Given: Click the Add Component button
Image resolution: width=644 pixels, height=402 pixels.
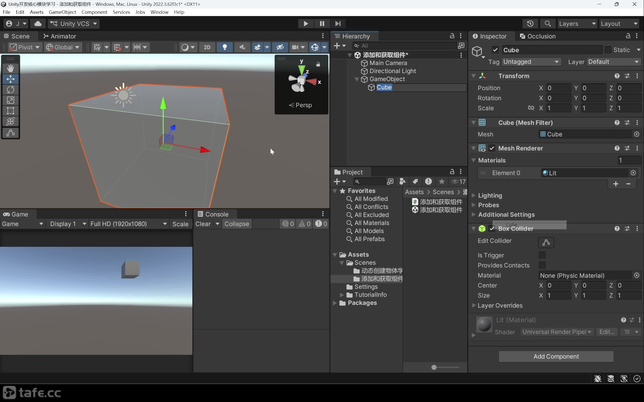Looking at the screenshot, I should click(556, 357).
